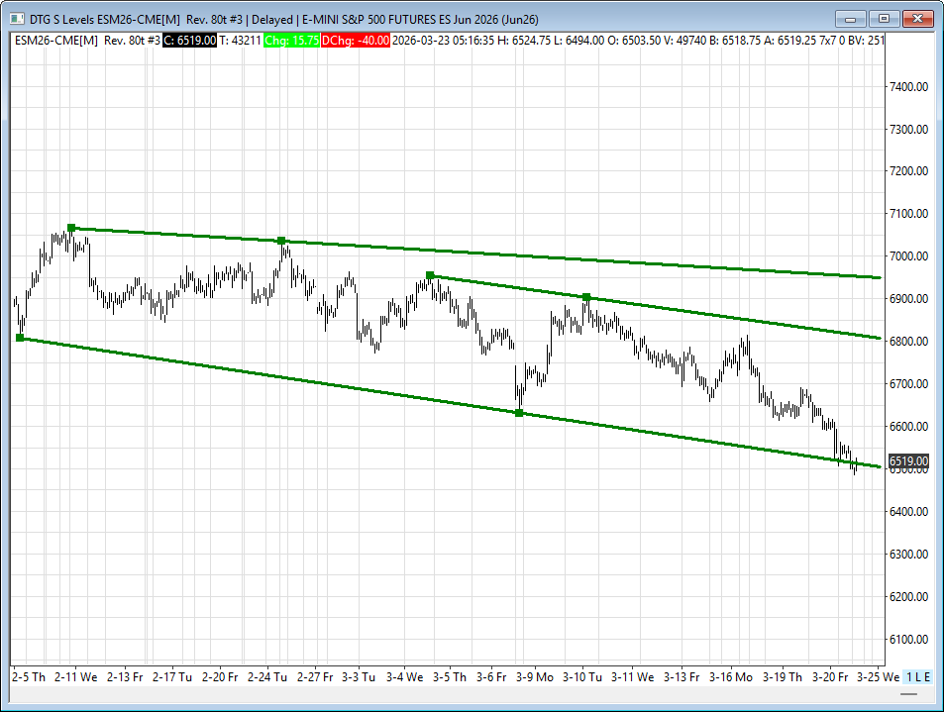Viewport: 944px width, 712px height.
Task: Select the green anchor at channel's upper-left peak
Action: [71, 228]
